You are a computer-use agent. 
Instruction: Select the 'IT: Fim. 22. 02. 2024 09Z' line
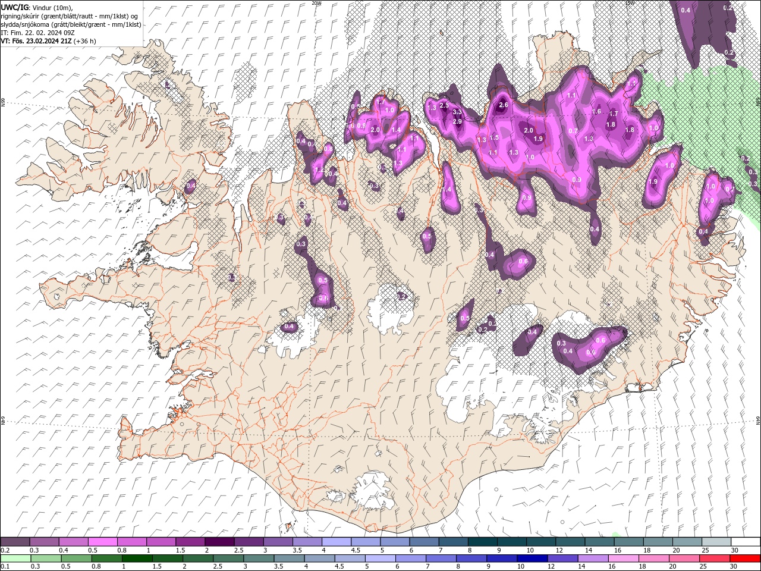[x=39, y=33]
